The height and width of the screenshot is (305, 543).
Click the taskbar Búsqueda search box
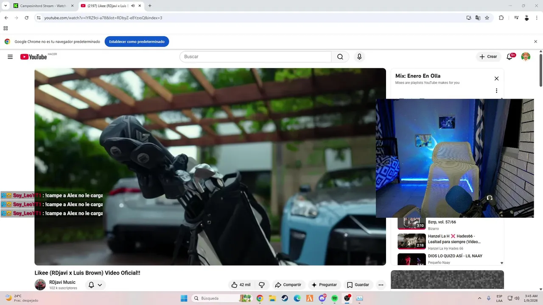click(222, 298)
